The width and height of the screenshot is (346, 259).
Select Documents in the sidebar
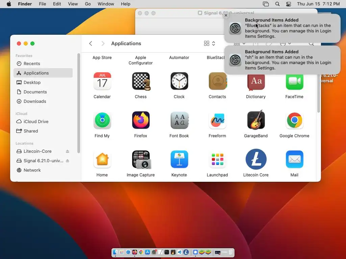click(x=43, y=92)
